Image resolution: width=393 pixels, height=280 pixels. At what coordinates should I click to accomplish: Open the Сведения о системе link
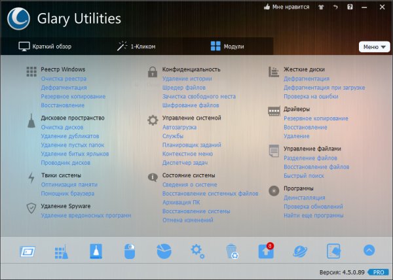click(189, 184)
